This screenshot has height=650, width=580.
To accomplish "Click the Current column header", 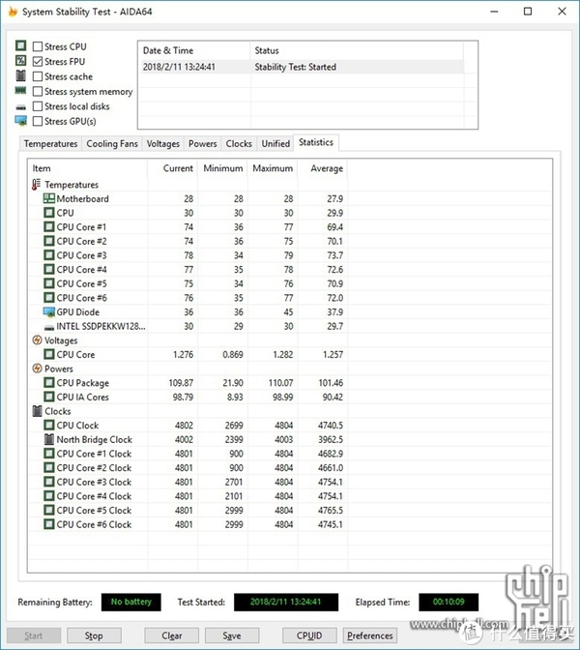I will tap(172, 168).
